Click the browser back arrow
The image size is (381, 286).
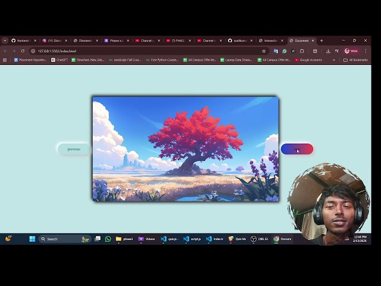pos(5,51)
